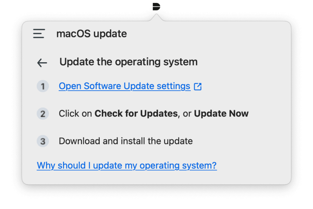The image size is (313, 209).
Task: Click the external link icon beside Software Update
Action: pos(198,87)
